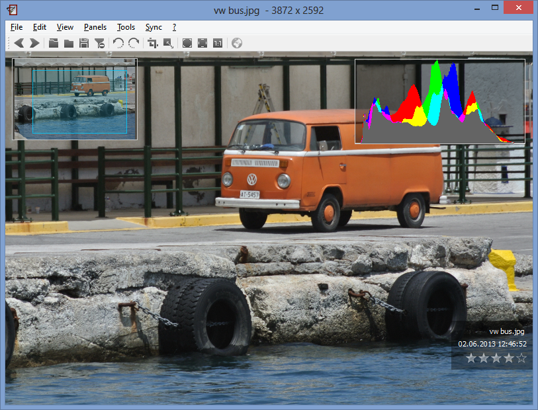Toggle fit-to-window view icon

(x=187, y=44)
